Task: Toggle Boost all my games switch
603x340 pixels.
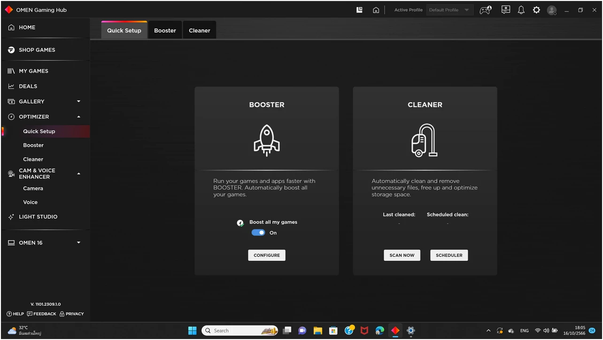Action: (x=258, y=233)
